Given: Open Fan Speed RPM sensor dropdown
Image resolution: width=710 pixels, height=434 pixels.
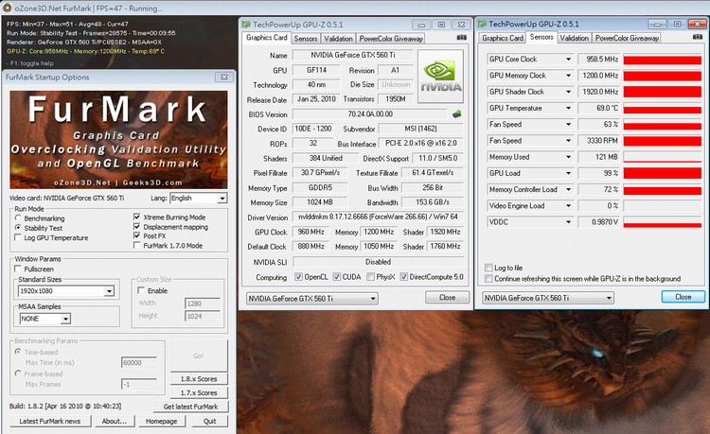Looking at the screenshot, I should 568,141.
